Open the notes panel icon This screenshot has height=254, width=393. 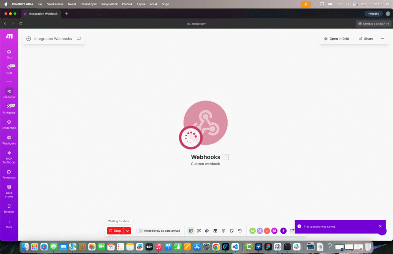232,231
